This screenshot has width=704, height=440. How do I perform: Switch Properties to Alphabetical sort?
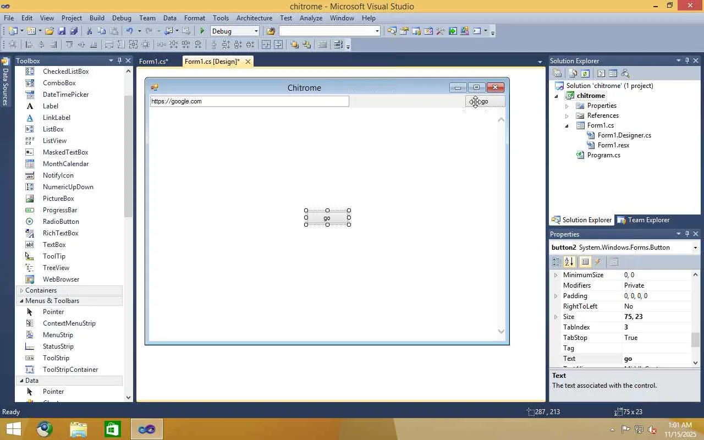[x=569, y=262]
